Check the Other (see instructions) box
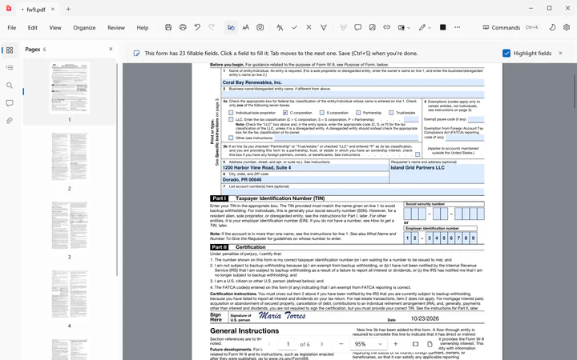 (231, 138)
